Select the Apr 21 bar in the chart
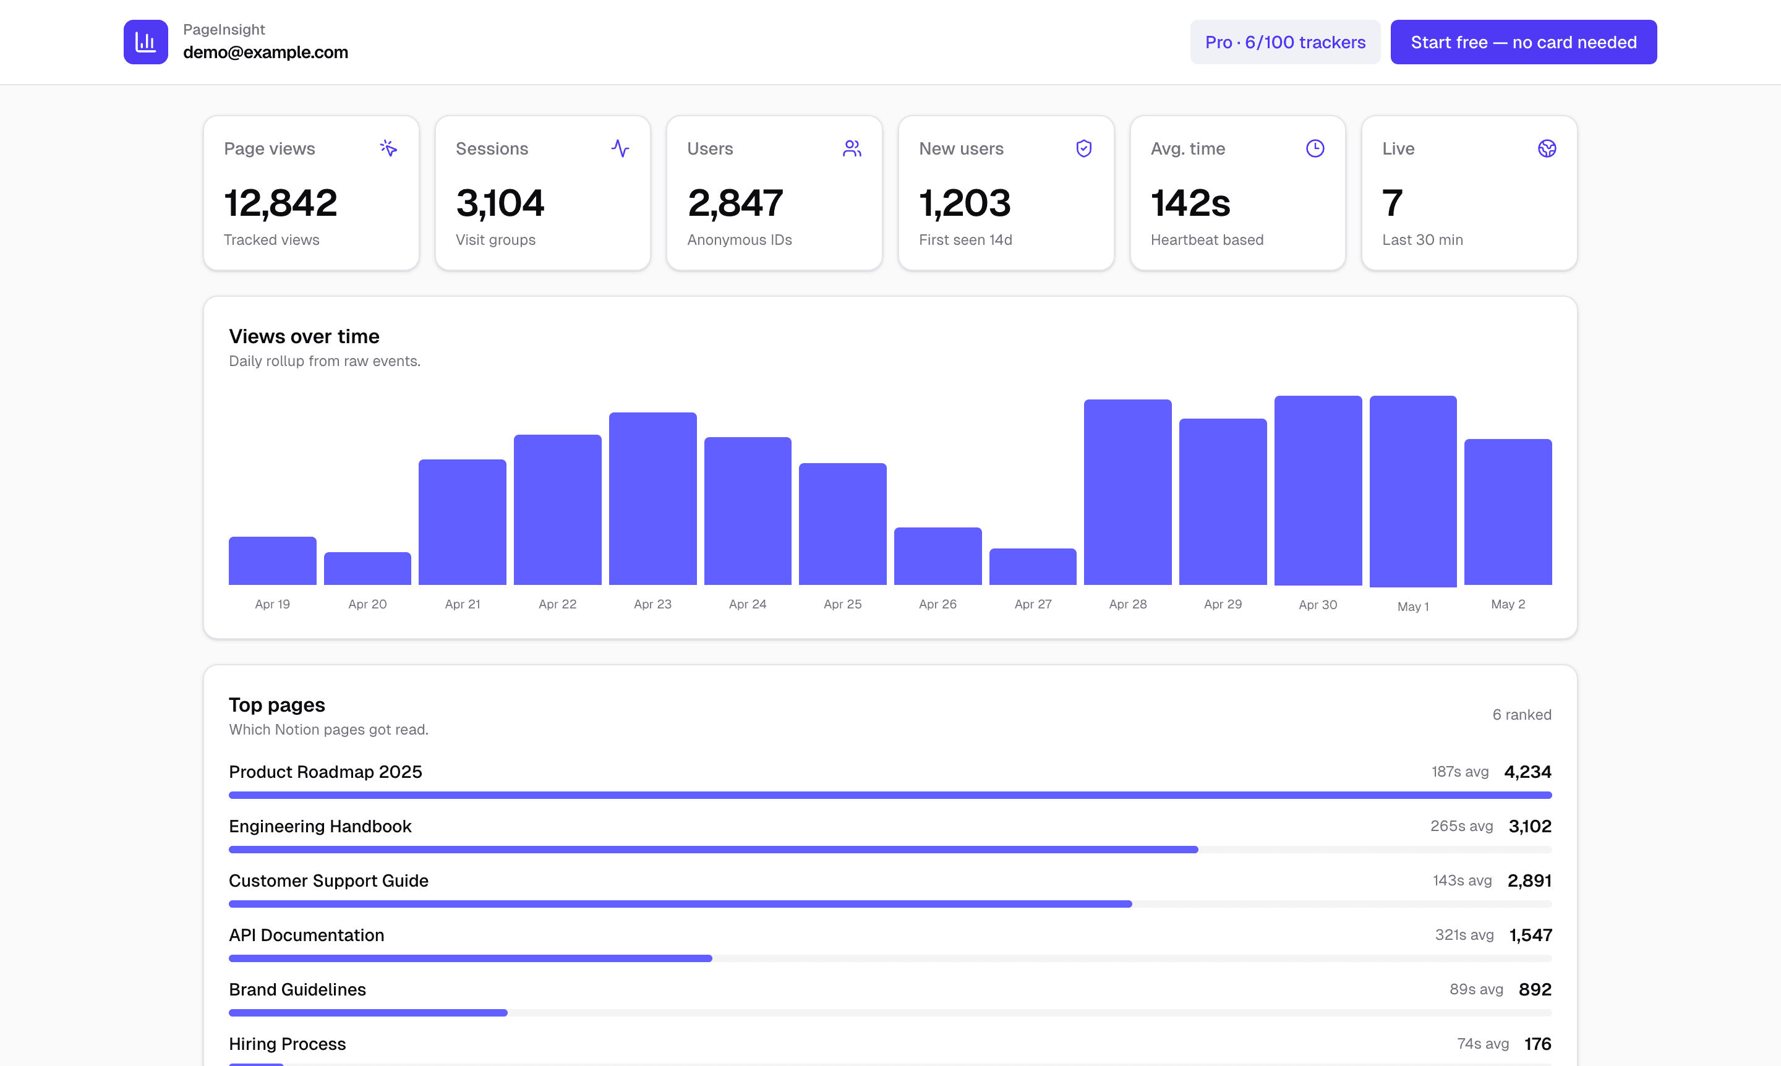Screen dimensions: 1781x1066 (x=463, y=522)
